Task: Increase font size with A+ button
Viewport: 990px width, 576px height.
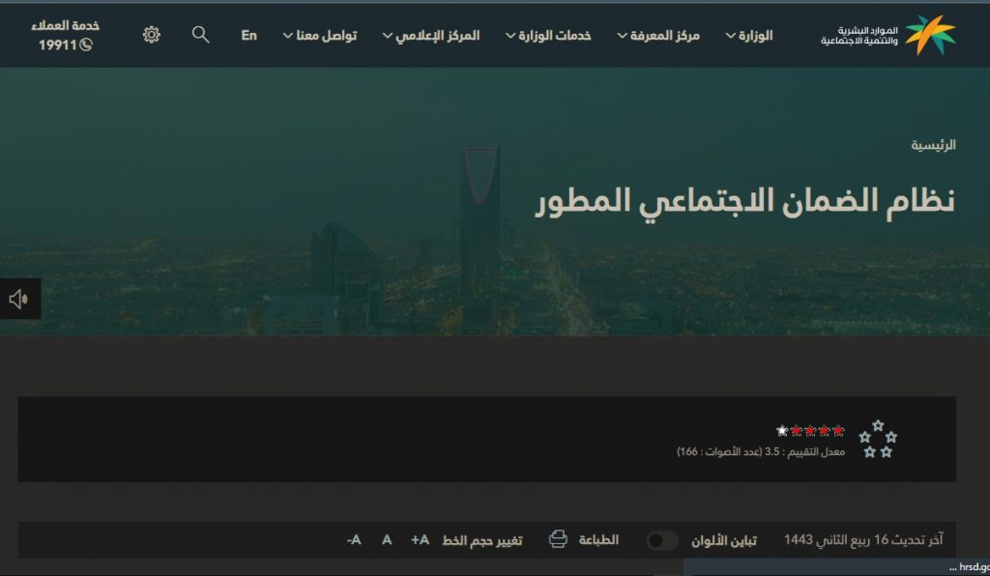Action: coord(420,540)
